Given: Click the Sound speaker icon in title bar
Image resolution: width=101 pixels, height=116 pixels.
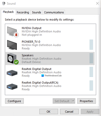Looking at the screenshot, I should pos(4,4).
